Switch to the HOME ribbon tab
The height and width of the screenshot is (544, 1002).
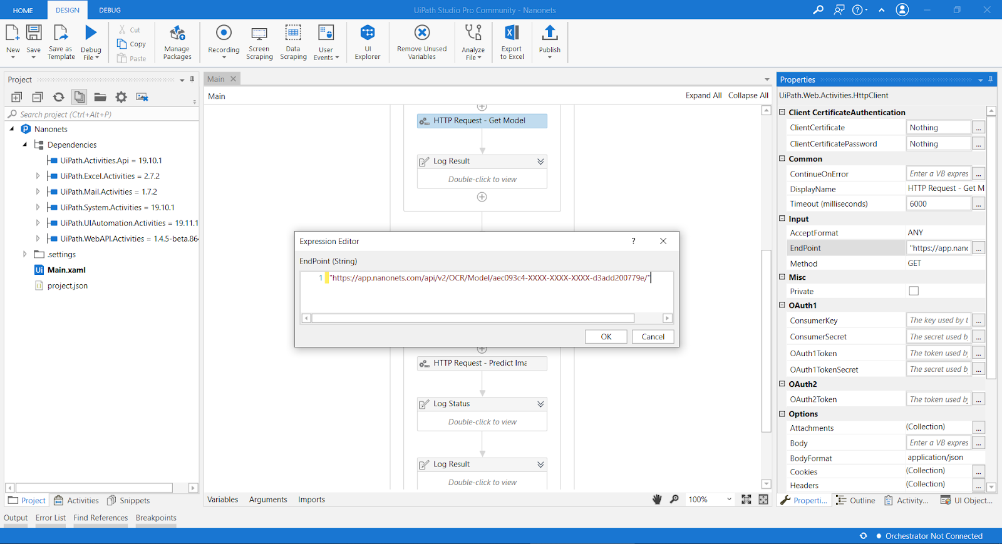coord(23,11)
